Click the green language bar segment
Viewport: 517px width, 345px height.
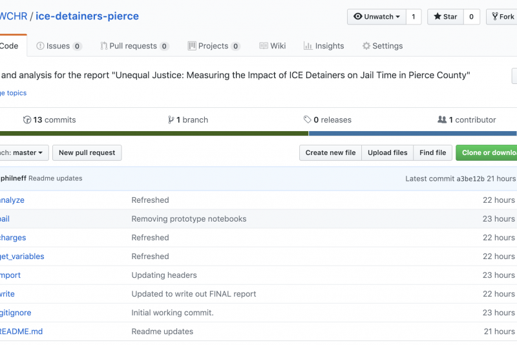click(x=154, y=134)
